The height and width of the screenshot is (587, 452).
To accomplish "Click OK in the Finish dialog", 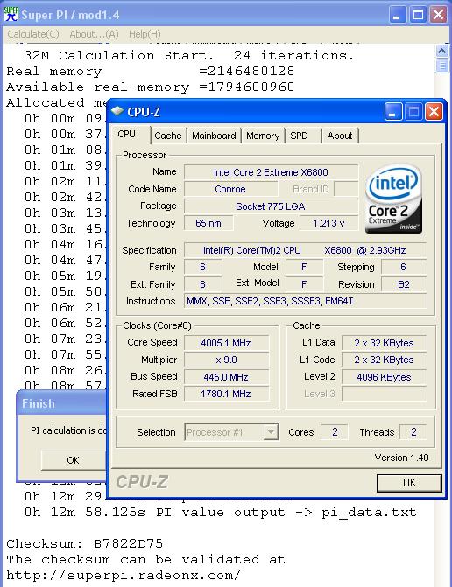I will [x=73, y=460].
